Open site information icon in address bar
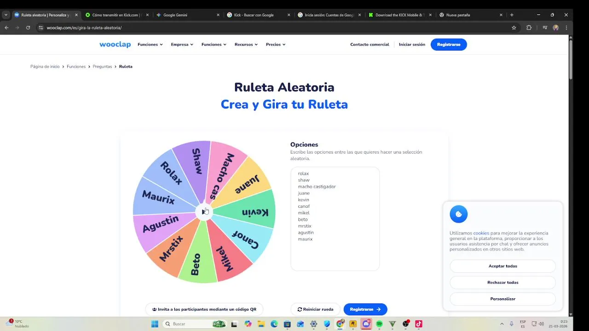589x331 pixels. (x=40, y=28)
